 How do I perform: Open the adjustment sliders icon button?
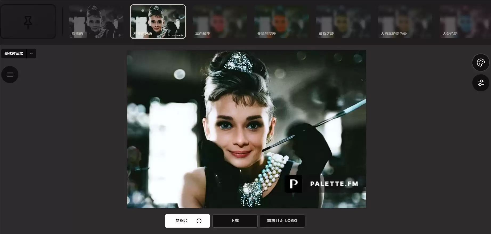(481, 83)
